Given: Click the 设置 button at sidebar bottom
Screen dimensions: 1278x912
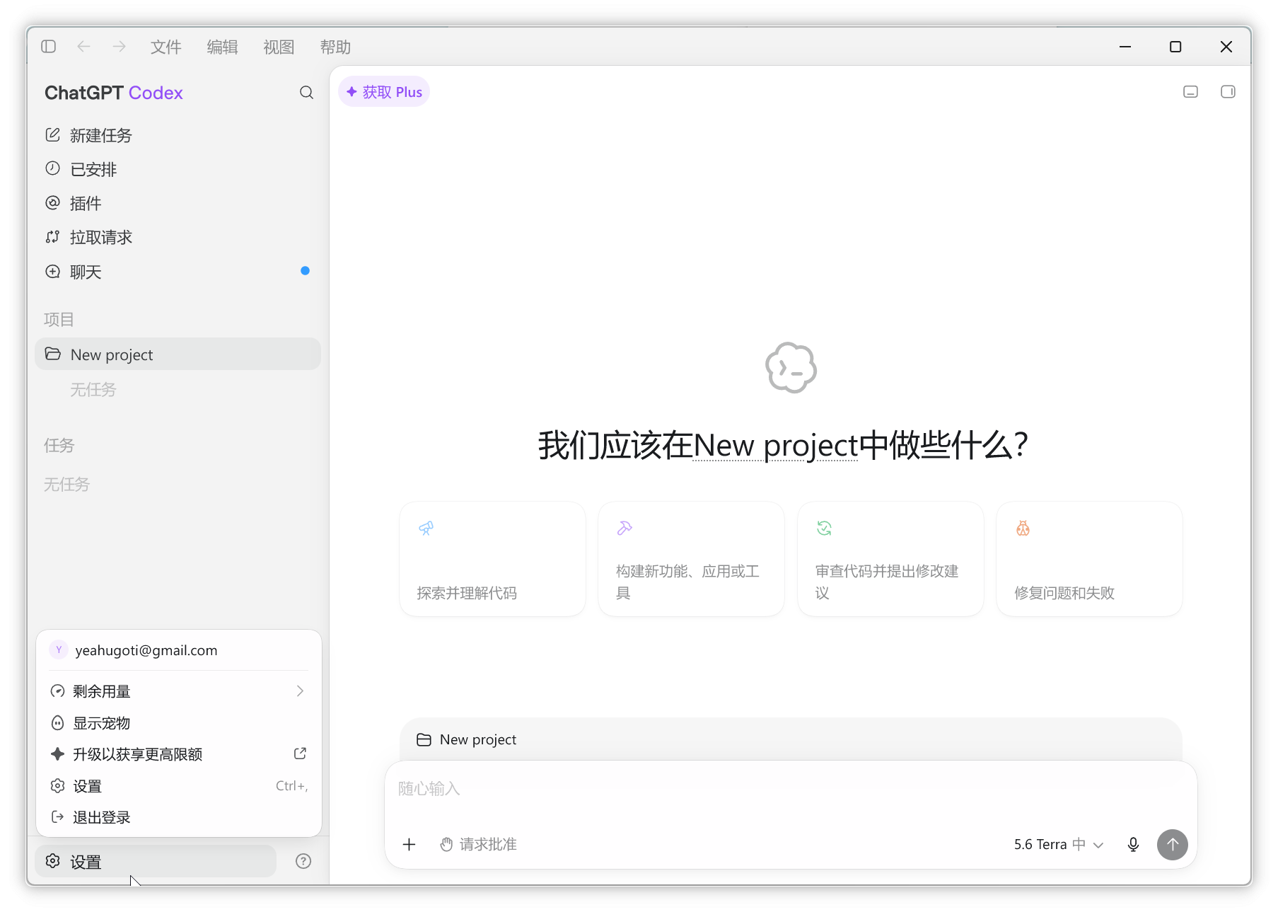Looking at the screenshot, I should [x=156, y=861].
